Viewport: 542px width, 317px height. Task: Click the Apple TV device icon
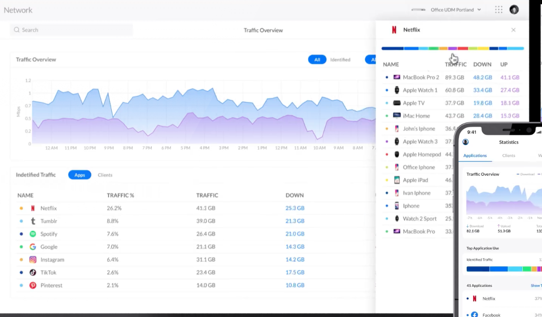(397, 103)
